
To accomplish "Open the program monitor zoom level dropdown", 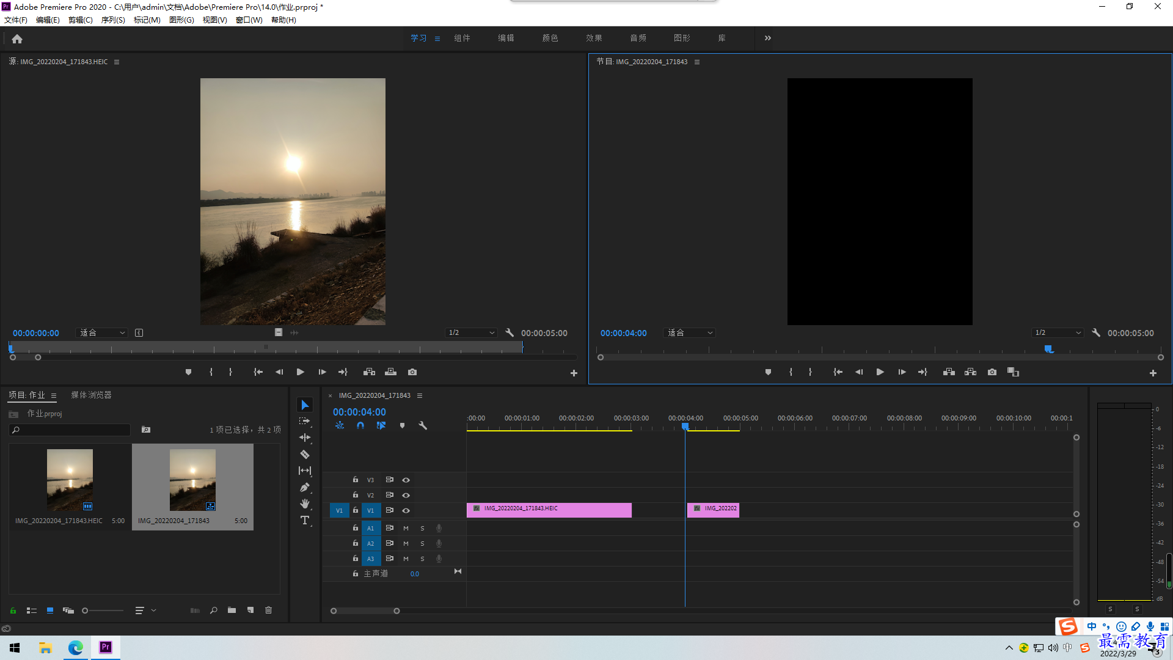I will click(x=689, y=333).
